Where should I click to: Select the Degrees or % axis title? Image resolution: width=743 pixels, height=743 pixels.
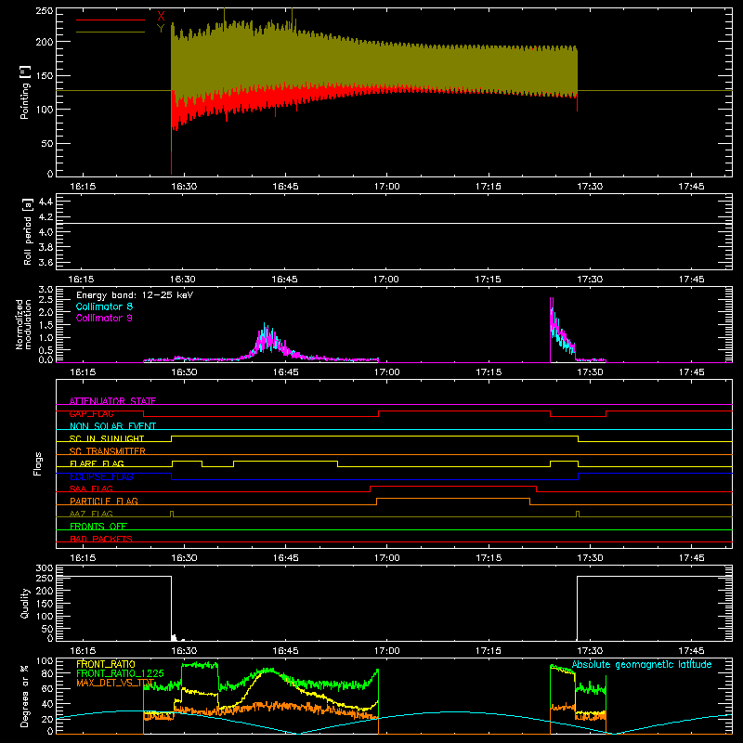[x=25, y=697]
